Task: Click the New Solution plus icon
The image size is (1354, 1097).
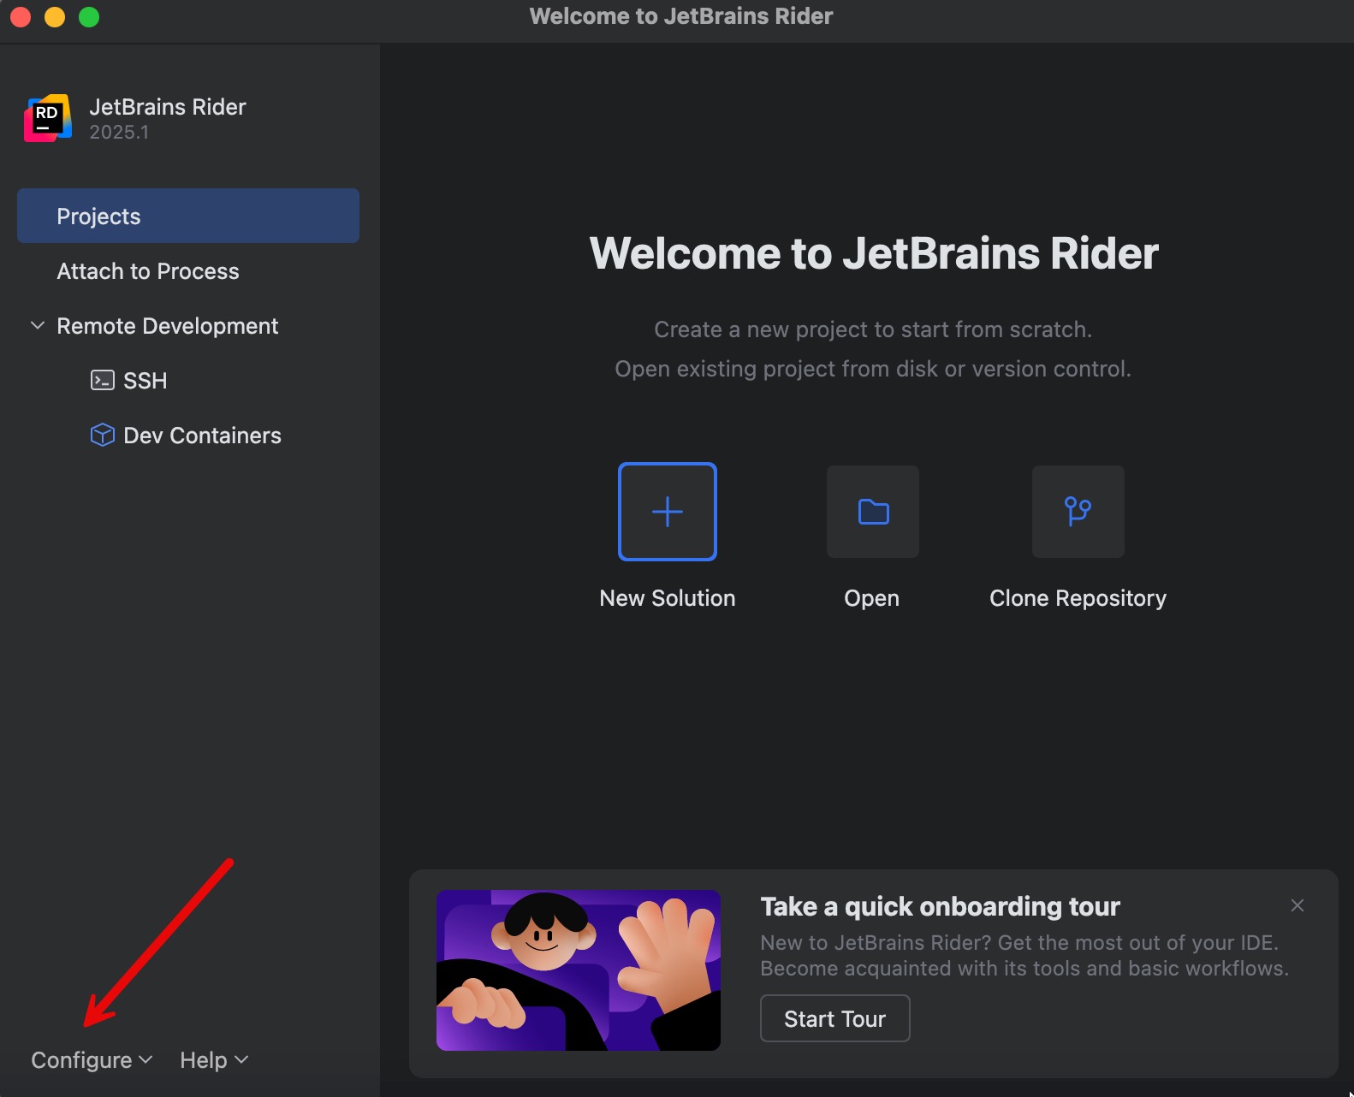Action: tap(667, 512)
